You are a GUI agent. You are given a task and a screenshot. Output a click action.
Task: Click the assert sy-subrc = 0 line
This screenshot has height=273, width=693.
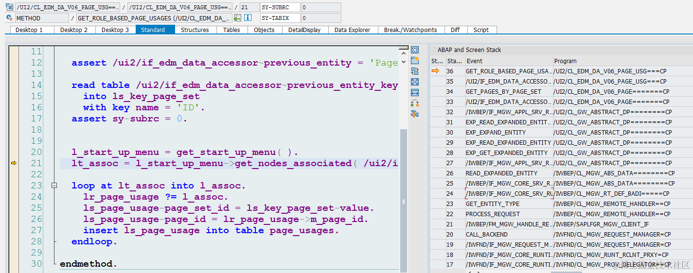[x=129, y=119]
